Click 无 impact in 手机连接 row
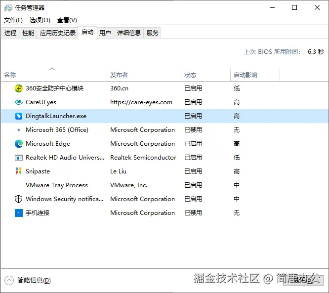This screenshot has width=329, height=293. 237,213
